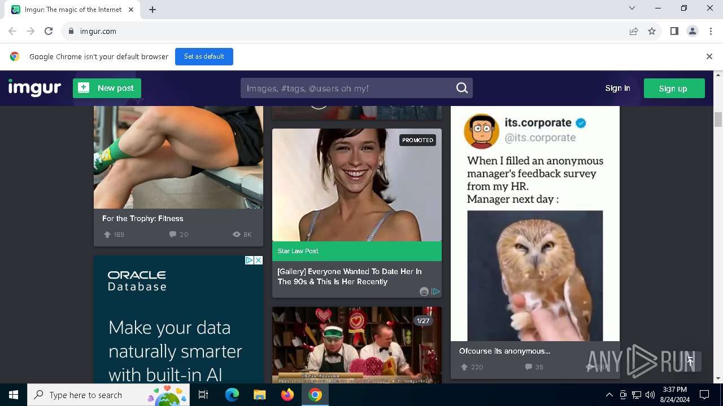Click the Star Law Post label
The width and height of the screenshot is (723, 406).
[298, 251]
